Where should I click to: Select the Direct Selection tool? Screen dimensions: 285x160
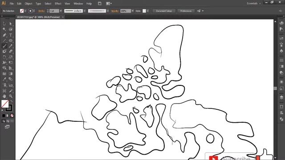tap(11, 24)
